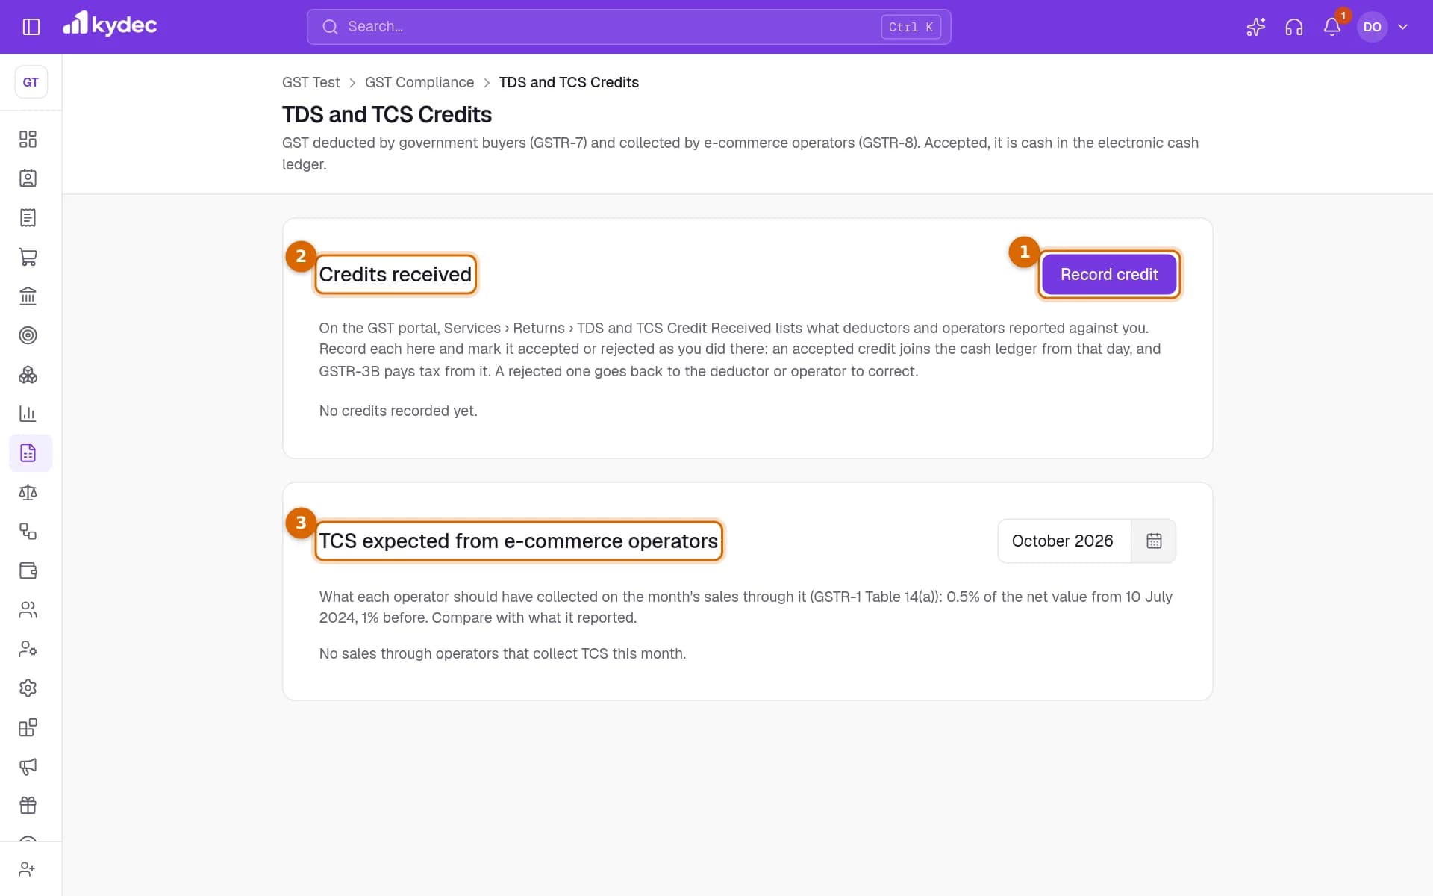Click the October 2026 month field
1433x896 pixels.
click(1064, 541)
